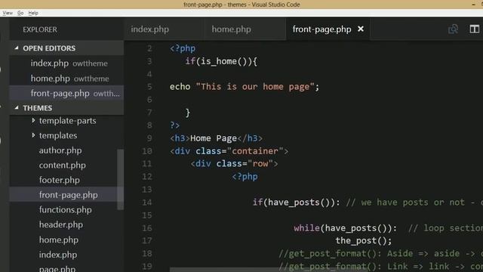Click the open changes icon in editor toolbar
Screen dimensions: 483x272
point(453,29)
